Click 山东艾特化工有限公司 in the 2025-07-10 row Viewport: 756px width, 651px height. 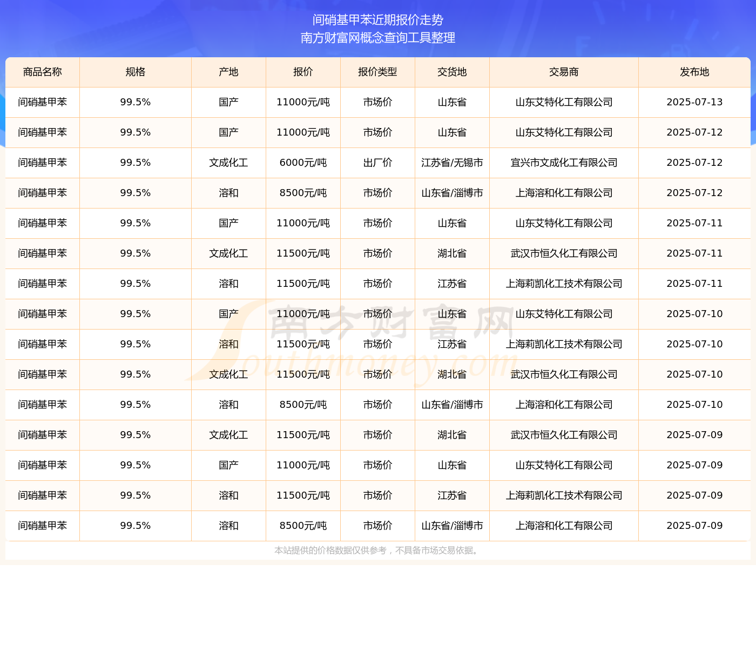pos(564,314)
